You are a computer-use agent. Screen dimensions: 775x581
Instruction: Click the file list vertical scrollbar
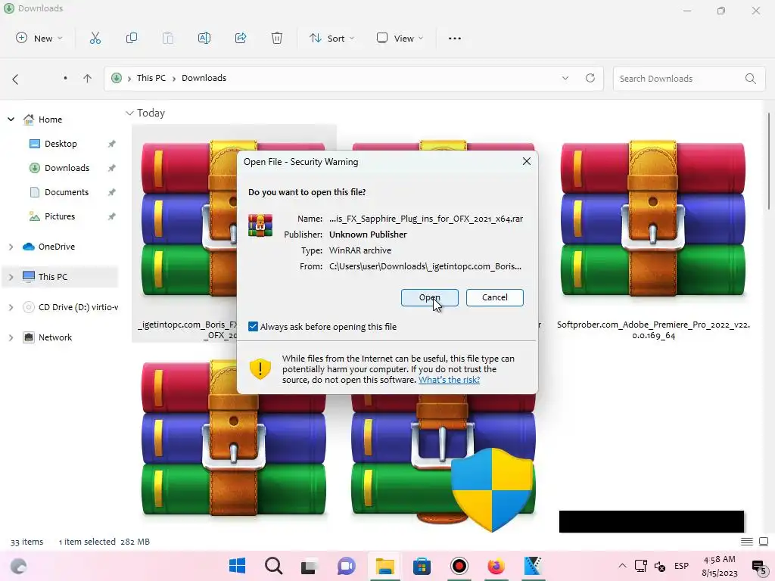pos(769,161)
